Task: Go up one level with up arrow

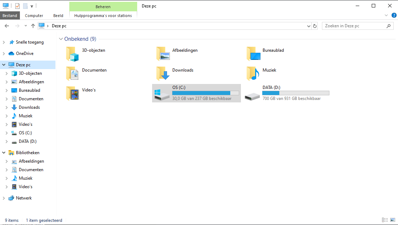Action: [x=33, y=26]
